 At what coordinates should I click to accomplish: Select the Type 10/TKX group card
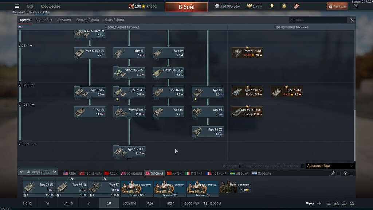tap(129, 151)
